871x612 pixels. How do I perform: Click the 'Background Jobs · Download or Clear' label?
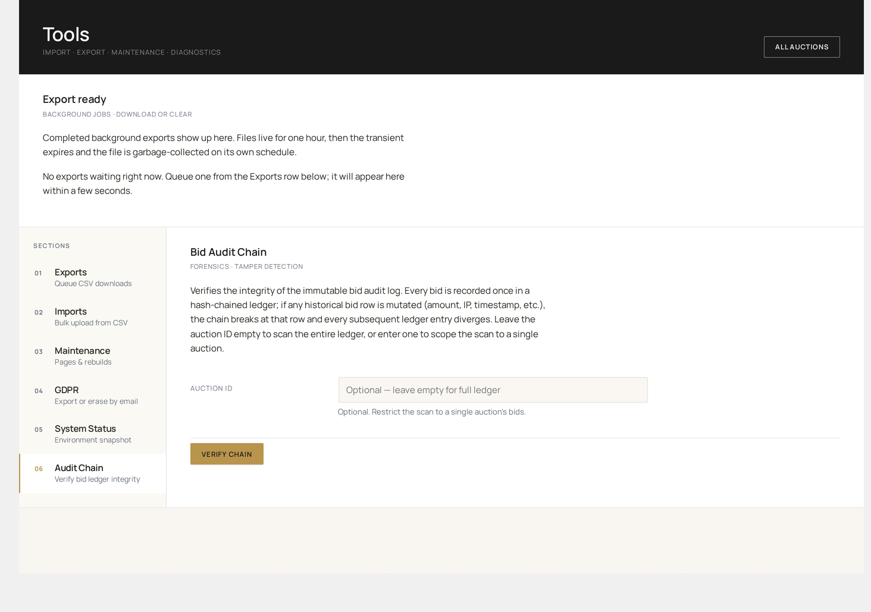(x=117, y=114)
